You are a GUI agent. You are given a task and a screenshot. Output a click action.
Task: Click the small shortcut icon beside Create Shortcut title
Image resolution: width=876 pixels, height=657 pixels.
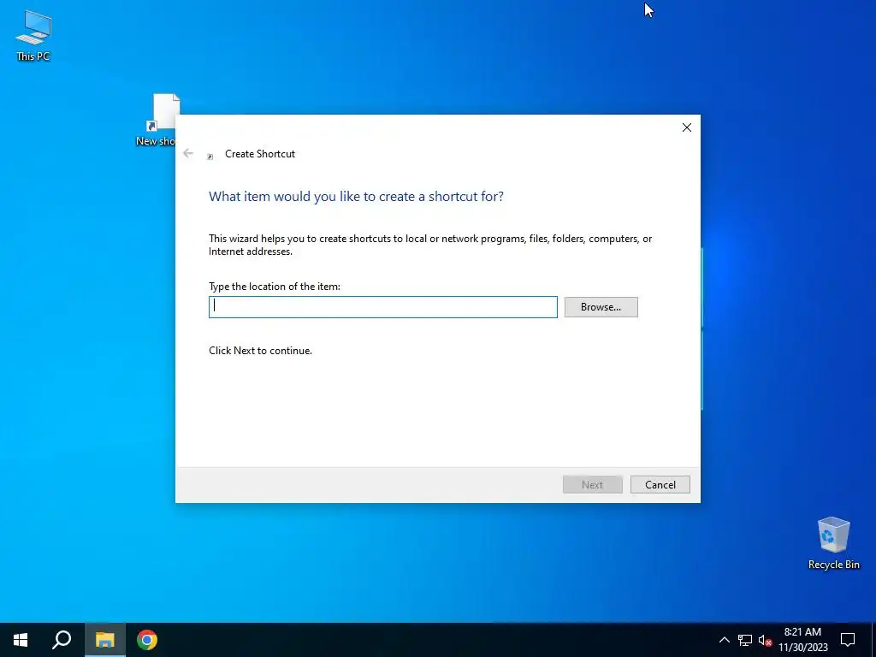210,157
